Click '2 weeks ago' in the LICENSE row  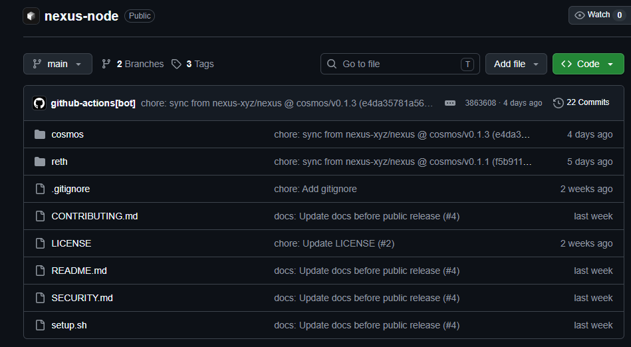586,243
